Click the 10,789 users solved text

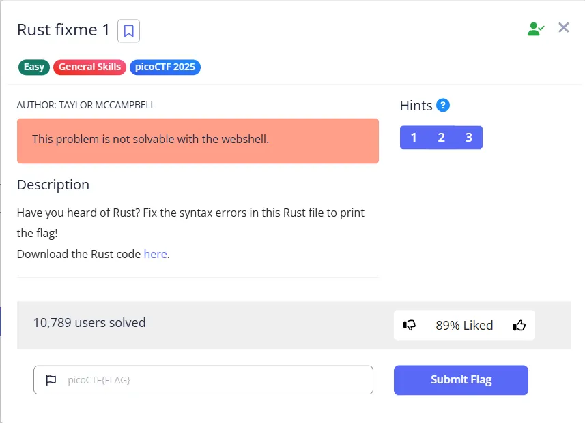[89, 323]
